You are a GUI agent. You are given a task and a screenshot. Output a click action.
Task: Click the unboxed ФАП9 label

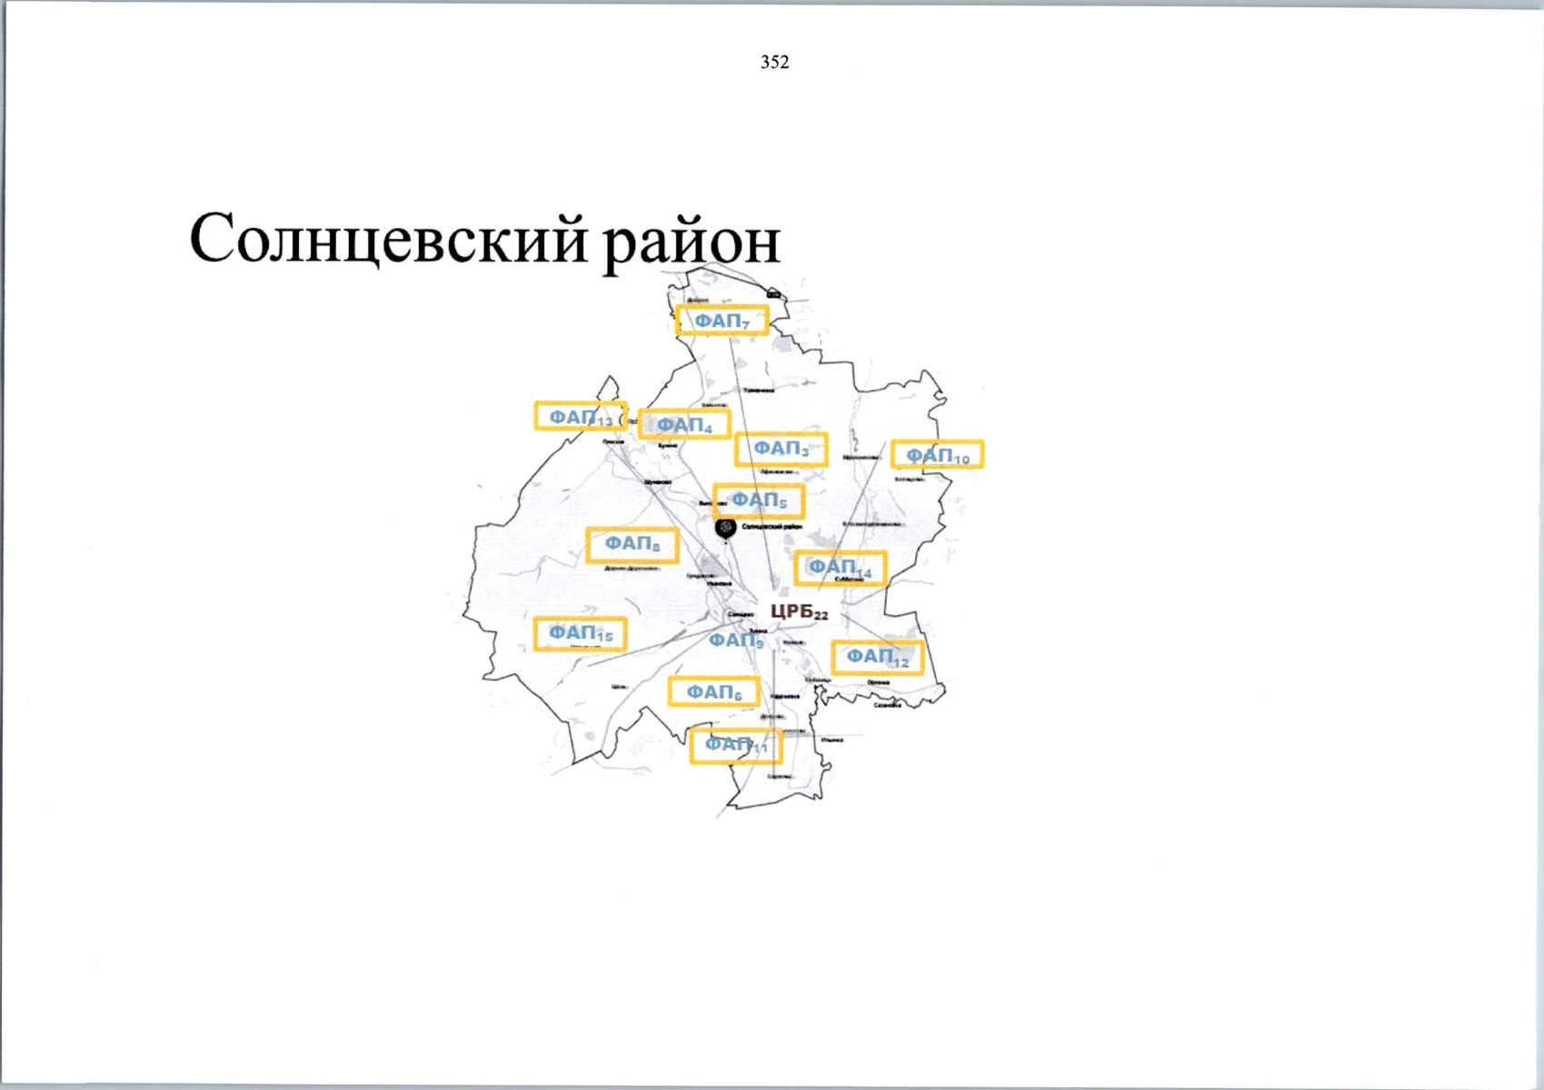tap(736, 640)
